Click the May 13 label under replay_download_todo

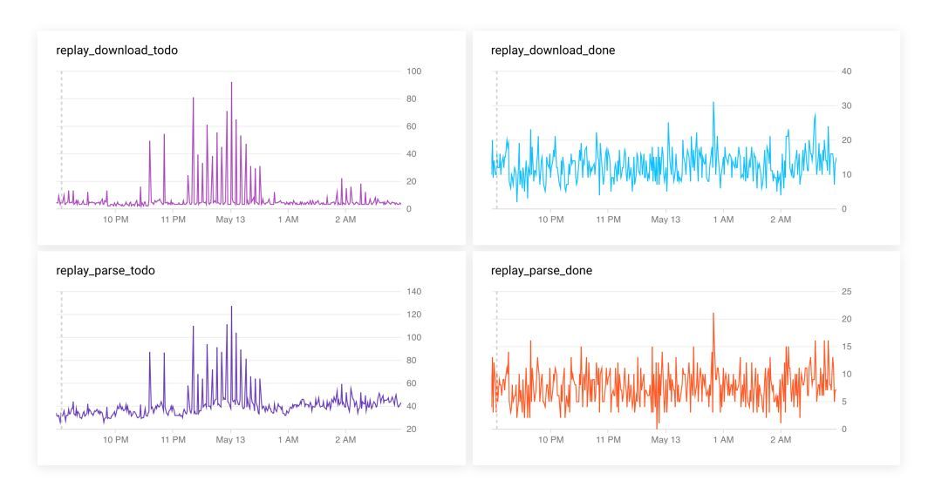(230, 220)
